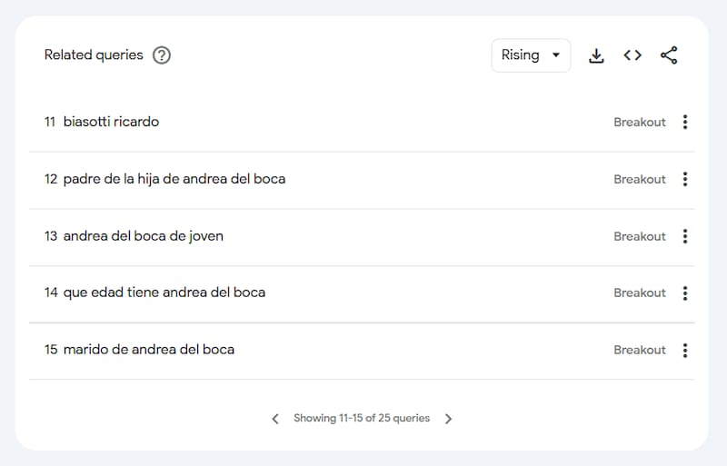Viewport: 727px width, 466px height.
Task: Open more options for biasotti ricardo
Action: point(685,122)
